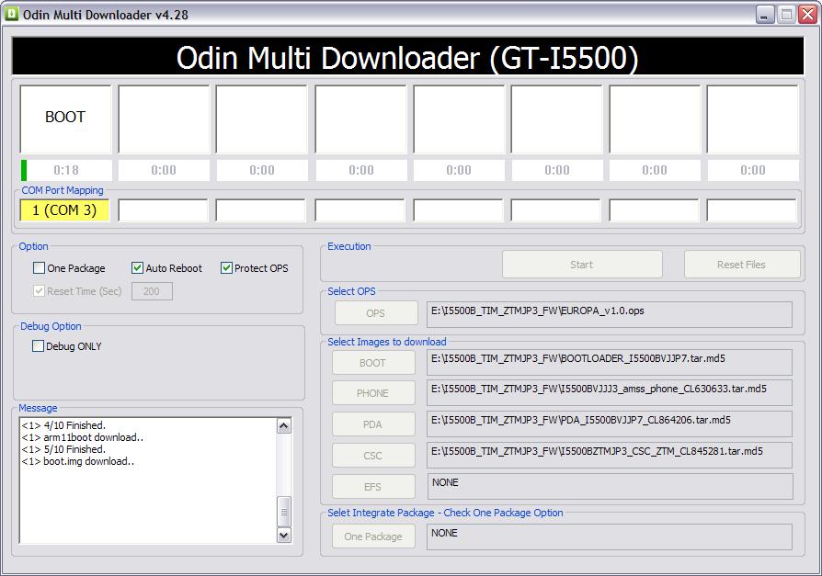Screen dimensions: 822x576
Task: Click the Start button
Action: tap(582, 265)
